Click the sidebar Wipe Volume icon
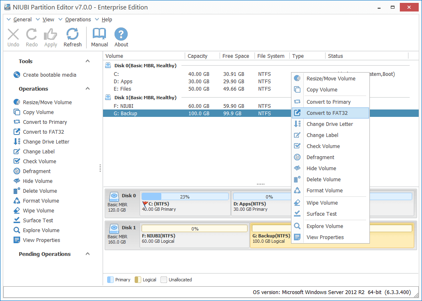422x301 pixels. (17, 210)
